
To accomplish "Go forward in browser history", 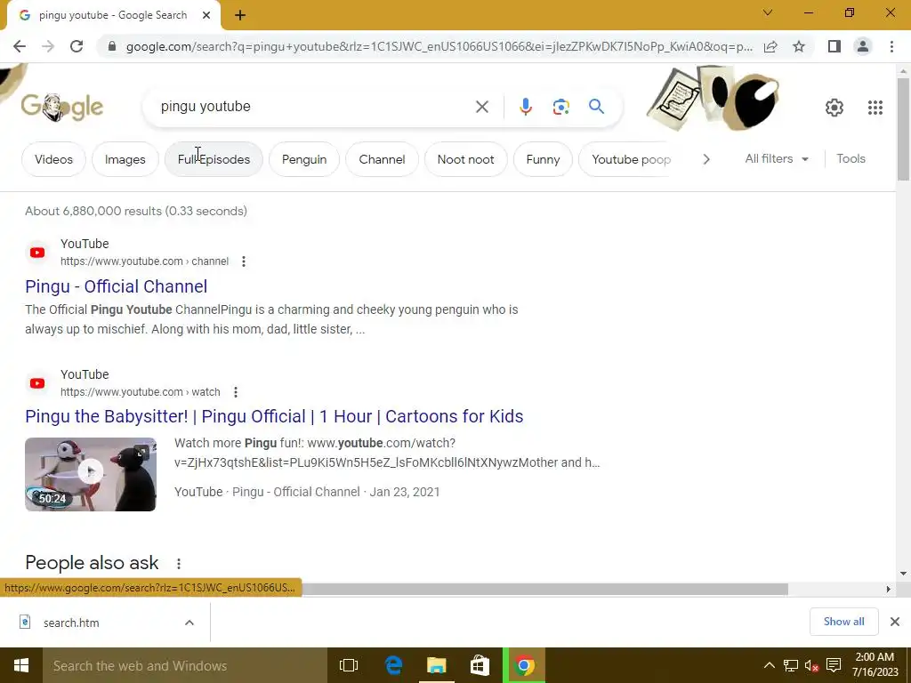I will pyautogui.click(x=48, y=46).
